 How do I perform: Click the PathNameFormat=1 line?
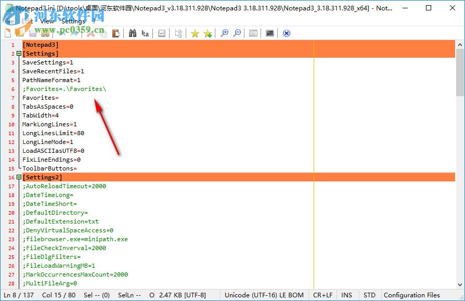pyautogui.click(x=51, y=80)
